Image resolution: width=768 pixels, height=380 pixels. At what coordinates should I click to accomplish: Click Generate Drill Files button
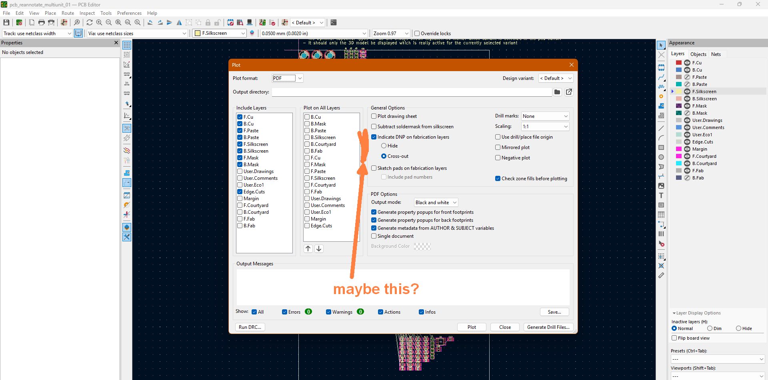click(548, 327)
